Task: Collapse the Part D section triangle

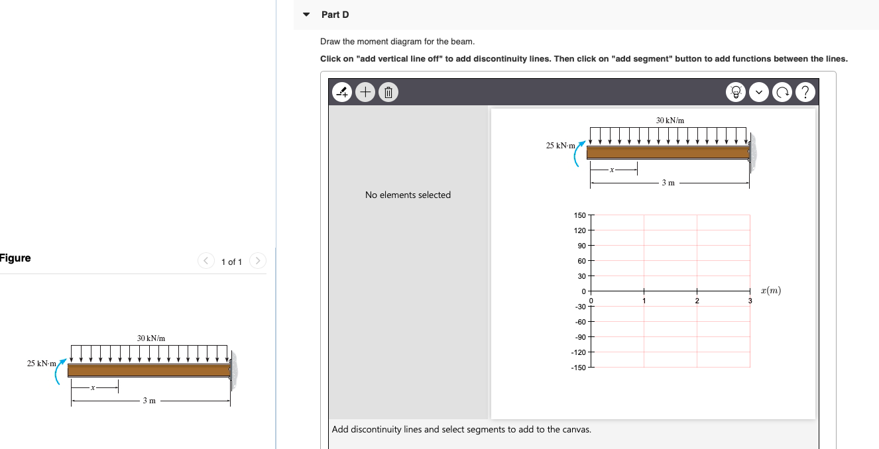Action: [306, 14]
